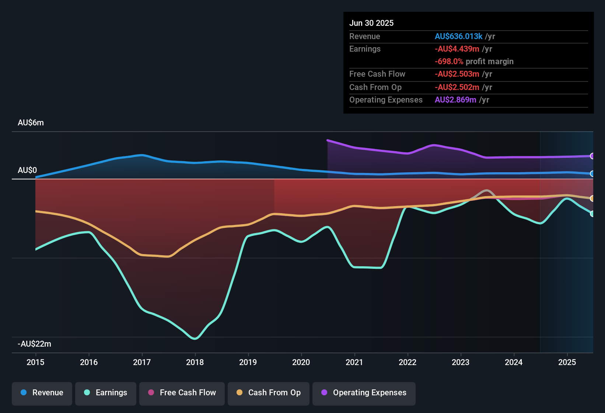Screen dimensions: 605x413
Task: Click the Cash From Op endpoint marker
Action: [x=592, y=198]
